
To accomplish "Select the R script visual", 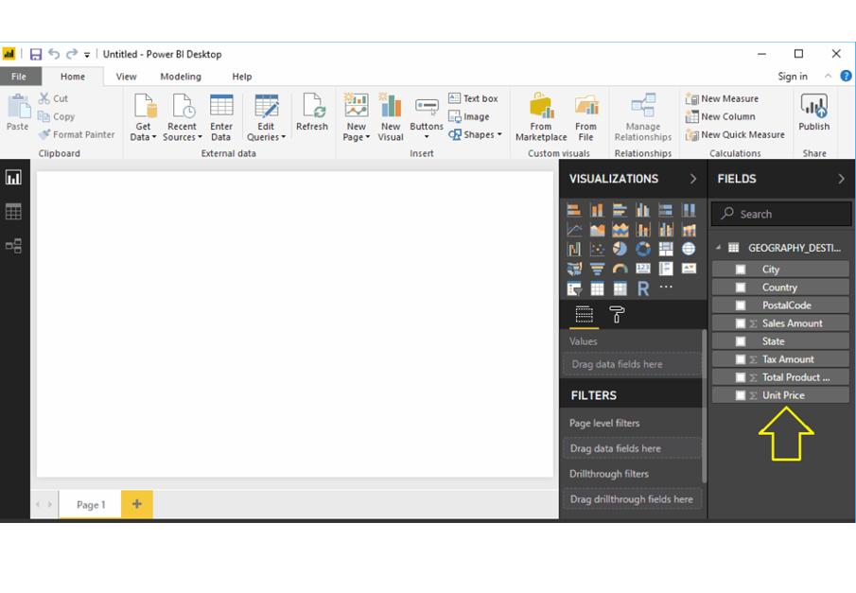I will [643, 288].
